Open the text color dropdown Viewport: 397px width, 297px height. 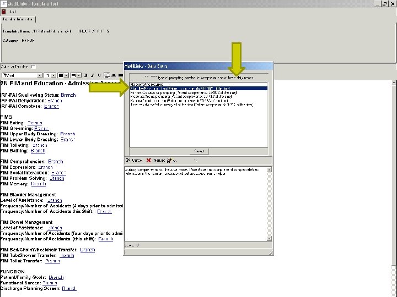tap(66, 75)
